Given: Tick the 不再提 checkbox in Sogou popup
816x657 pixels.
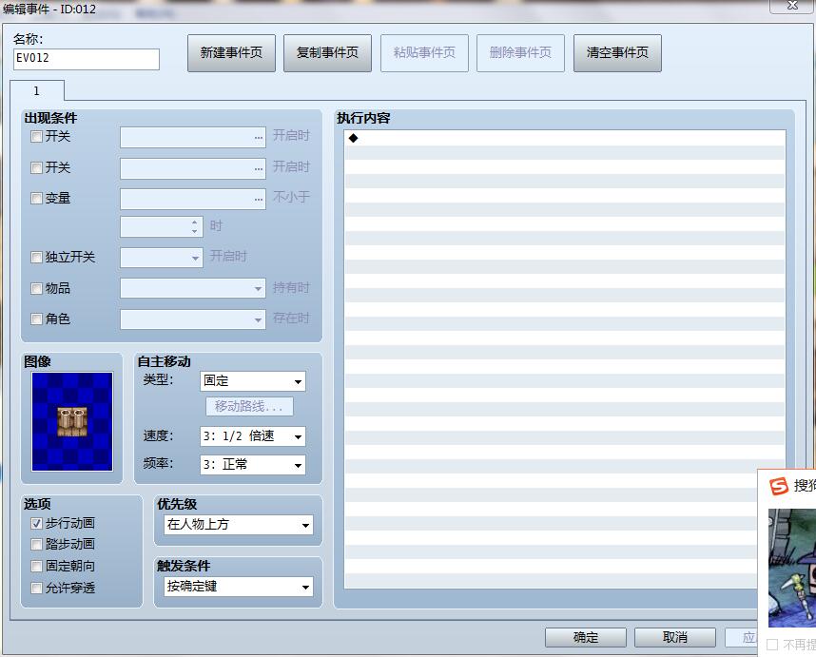Looking at the screenshot, I should click(x=772, y=645).
